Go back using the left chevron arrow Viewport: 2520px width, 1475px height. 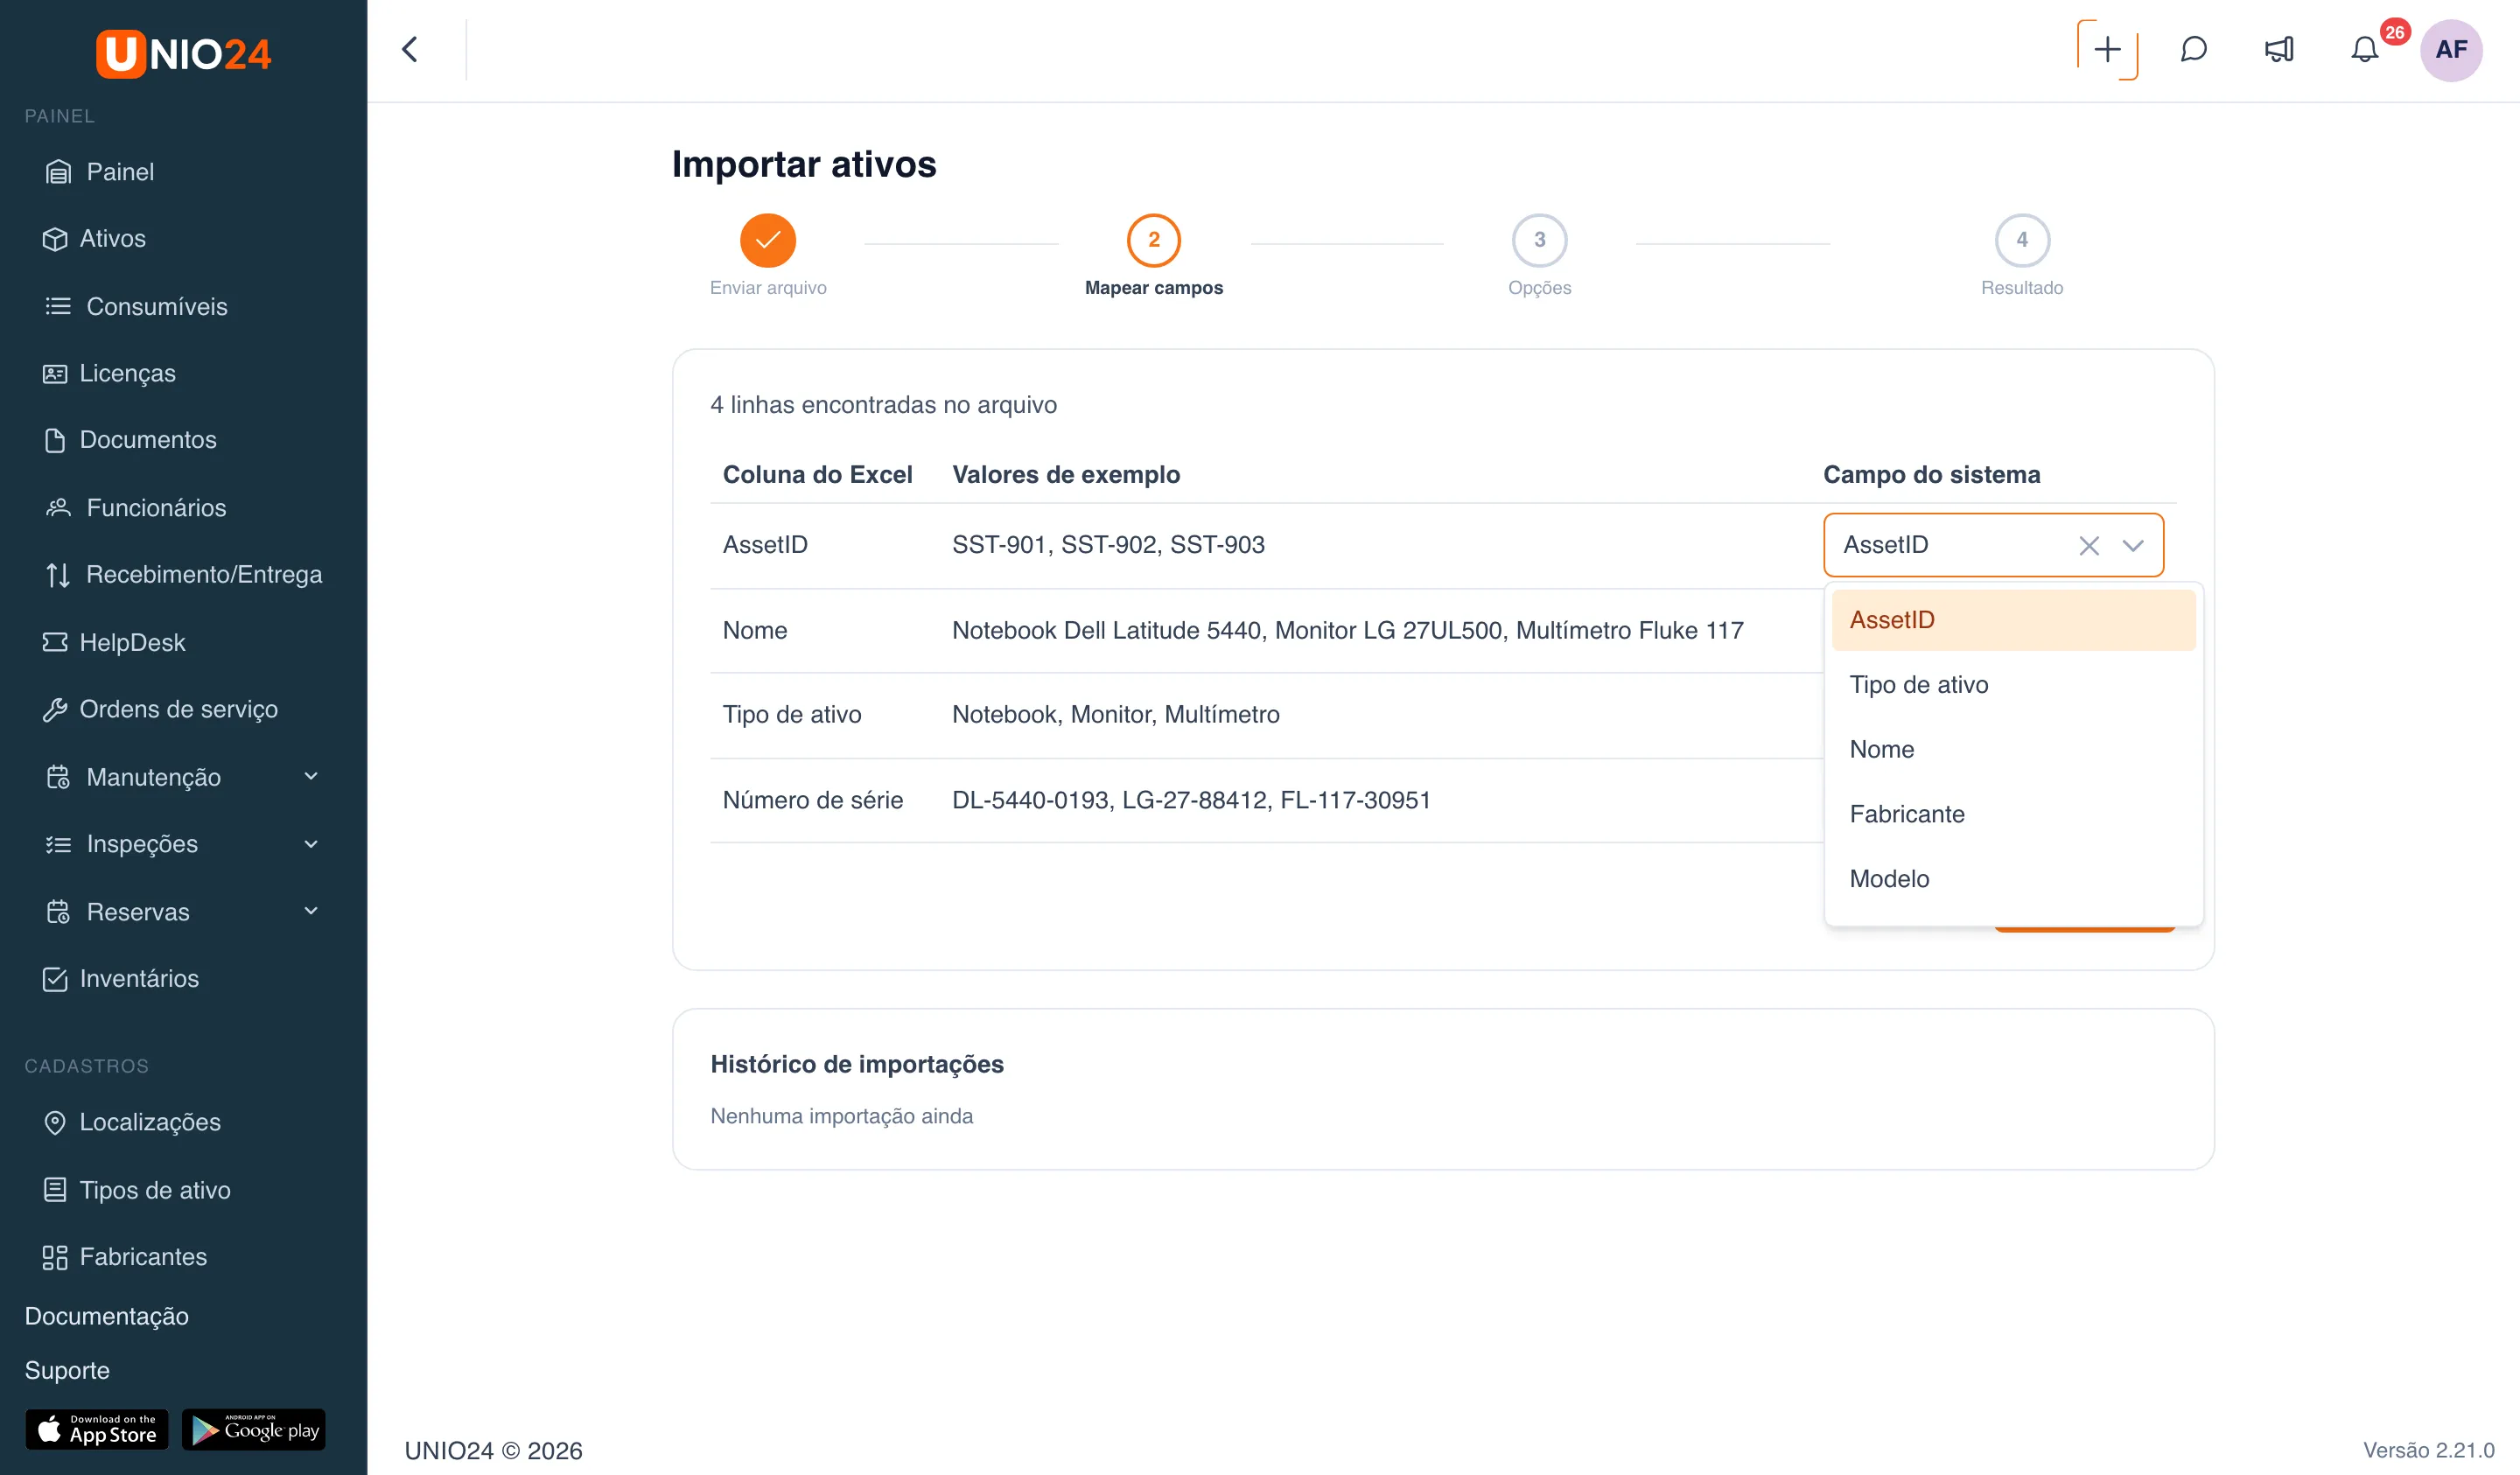tap(410, 49)
